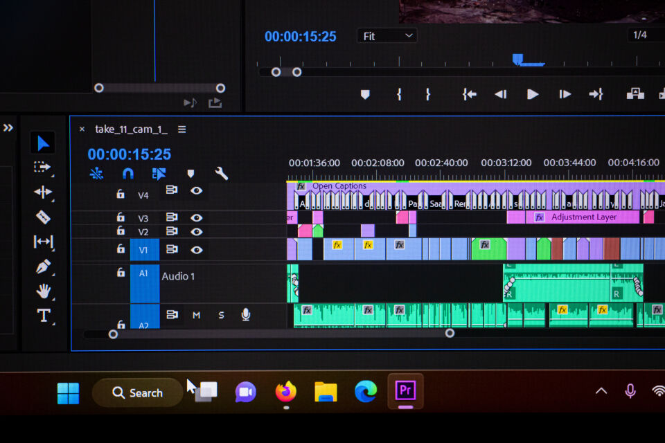This screenshot has height=443, width=665.
Task: Select the Razor tool
Action: 43,217
